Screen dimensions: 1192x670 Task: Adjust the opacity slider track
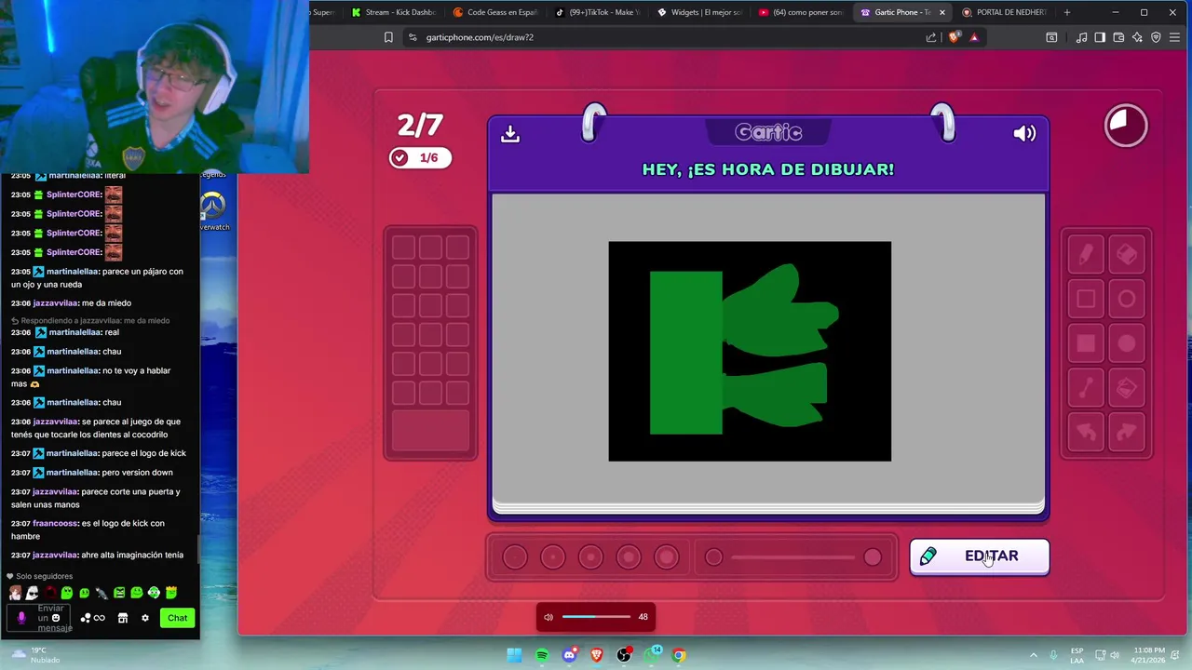[792, 556]
